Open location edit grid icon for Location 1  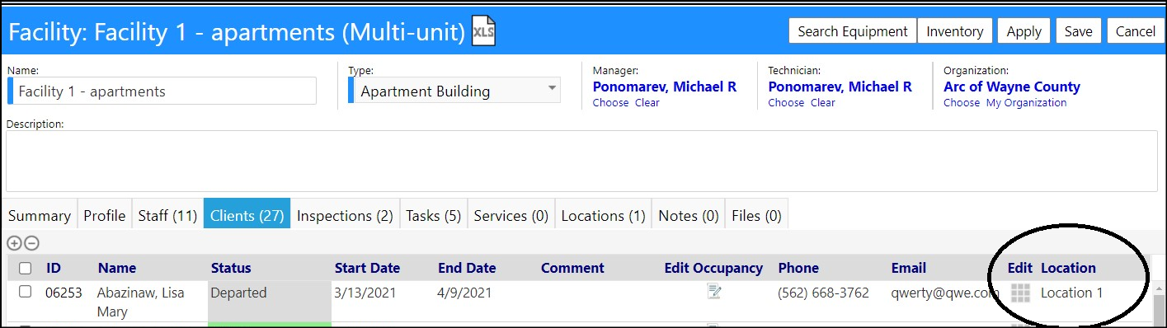pos(1021,293)
